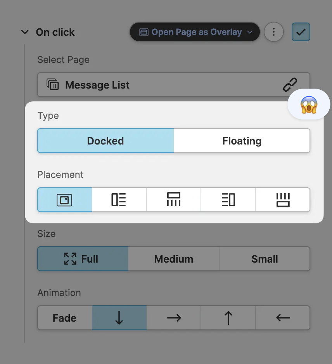
Task: Select slide-up arrow animation
Action: point(228,318)
